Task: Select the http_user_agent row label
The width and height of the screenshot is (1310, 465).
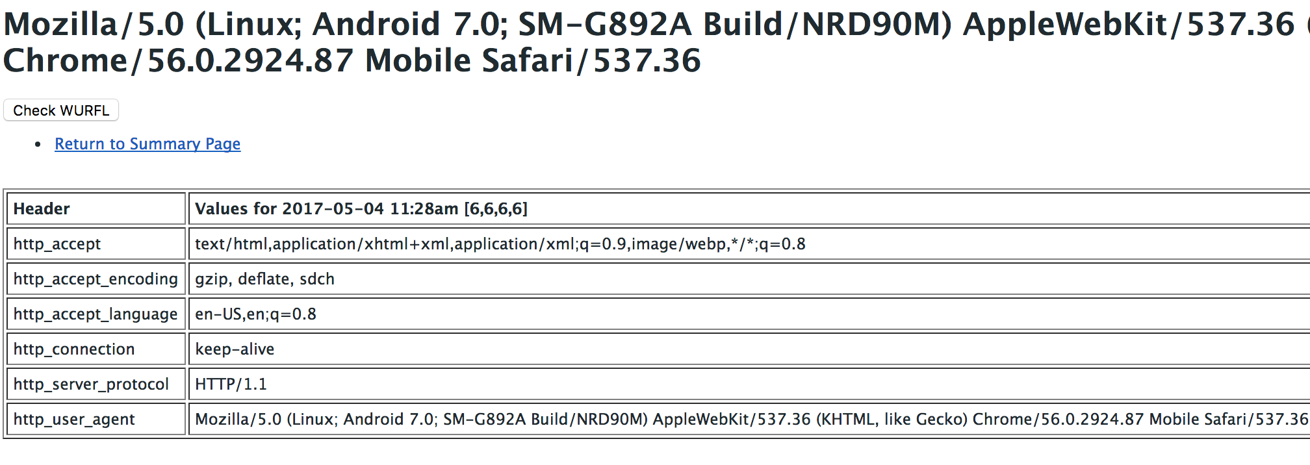Action: click(x=74, y=419)
